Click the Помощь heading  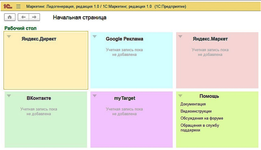coord(209,96)
